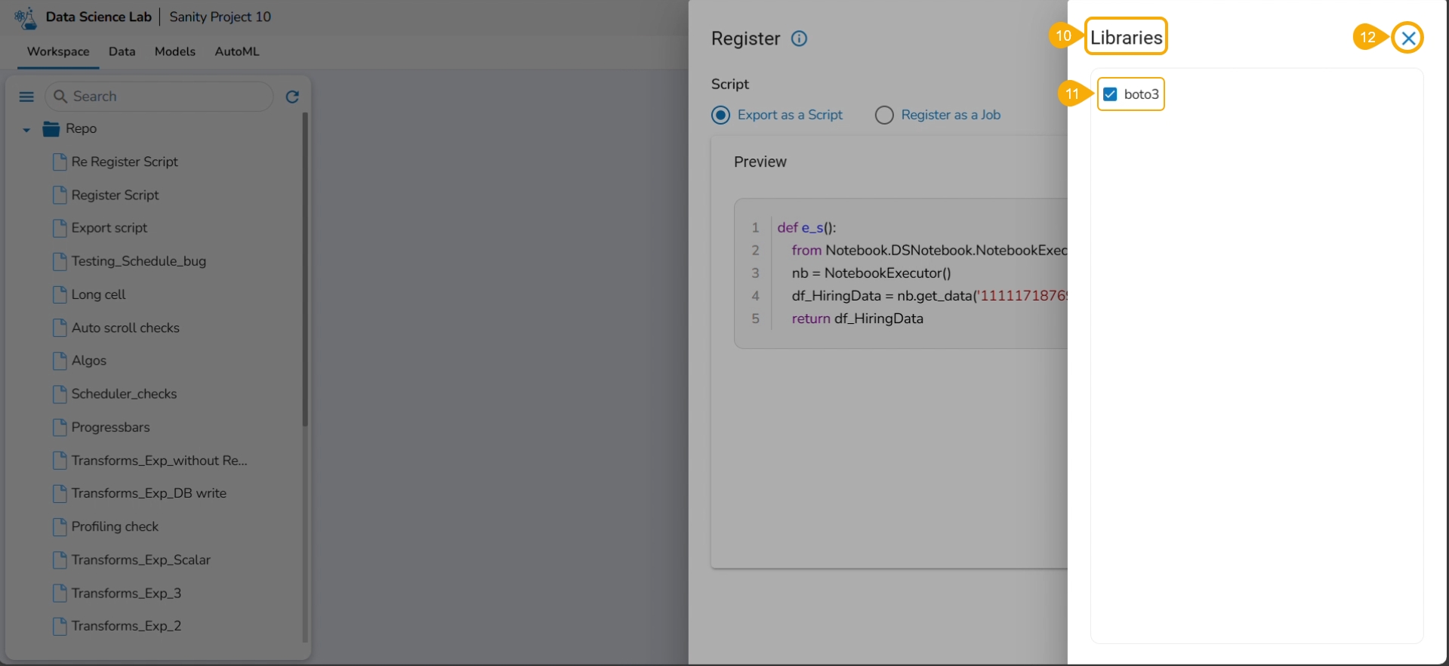Viewport: 1449px width, 666px height.
Task: Click file icon of Auto scroll checks
Action: tap(60, 328)
